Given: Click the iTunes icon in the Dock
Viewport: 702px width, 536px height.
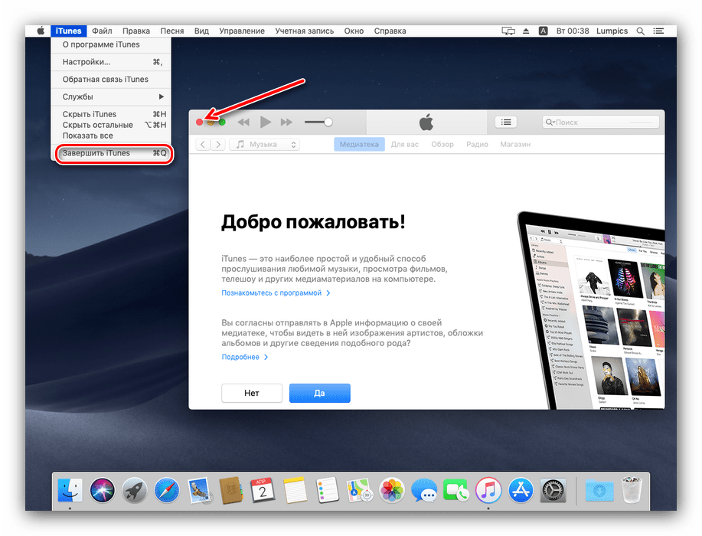Looking at the screenshot, I should [488, 489].
